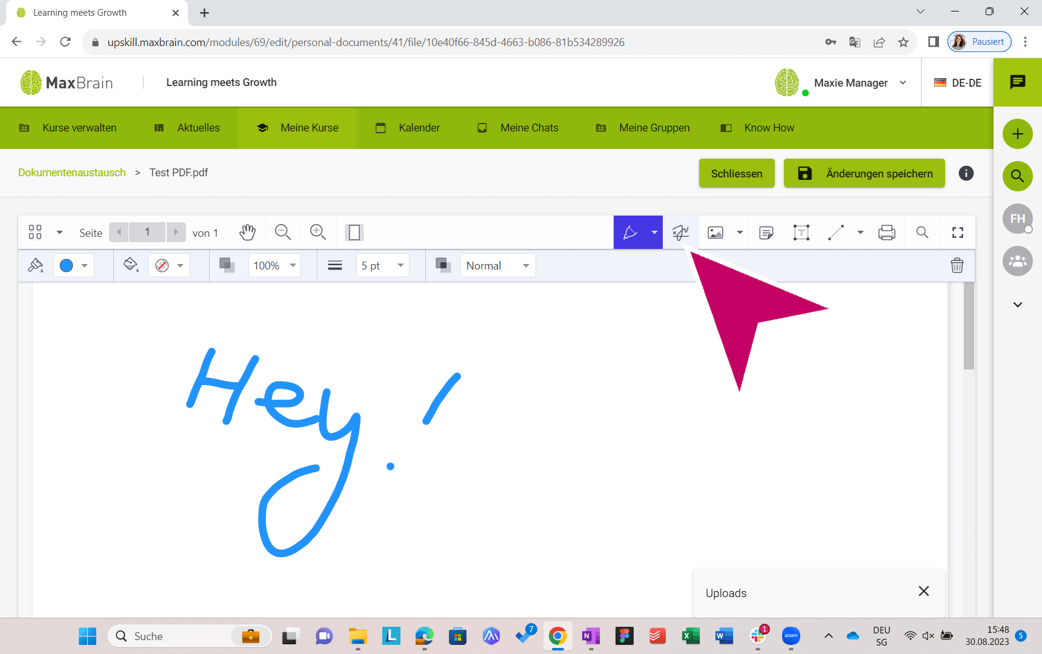Open the info icon next to save
This screenshot has height=654, width=1042.
[966, 173]
